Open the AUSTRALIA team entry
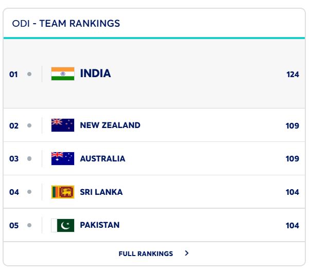 (x=102, y=158)
